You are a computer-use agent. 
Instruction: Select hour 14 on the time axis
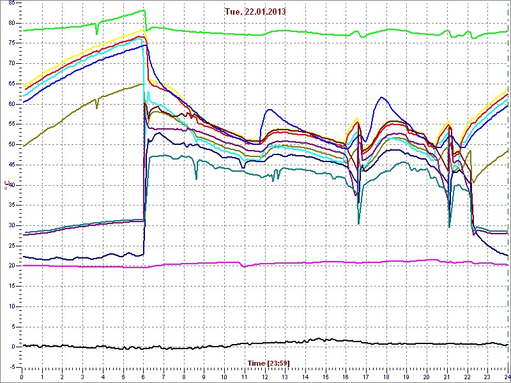point(305,377)
